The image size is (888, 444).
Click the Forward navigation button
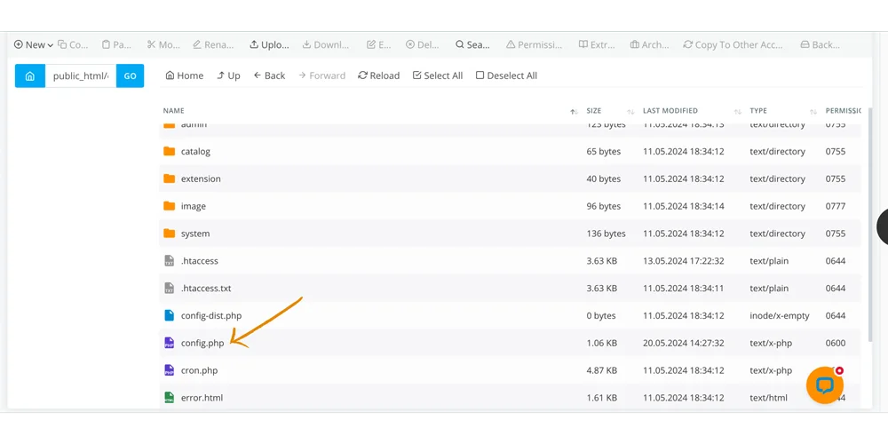tap(321, 75)
